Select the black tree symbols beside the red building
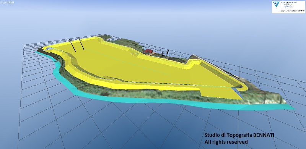306x149 pixels. coord(165,53)
